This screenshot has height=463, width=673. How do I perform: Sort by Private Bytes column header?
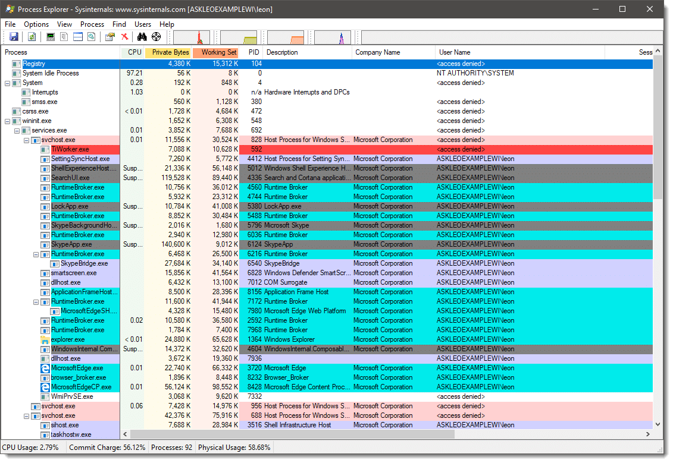pos(168,52)
